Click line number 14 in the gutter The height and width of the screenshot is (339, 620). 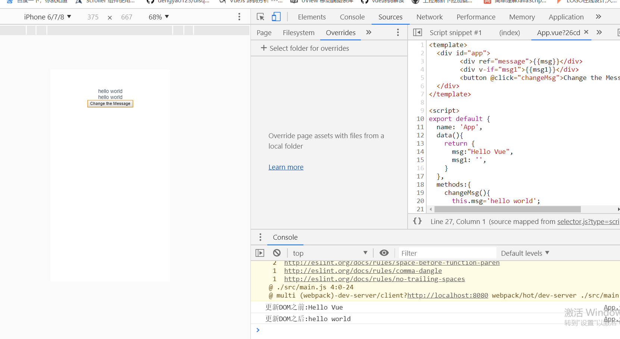coord(420,152)
